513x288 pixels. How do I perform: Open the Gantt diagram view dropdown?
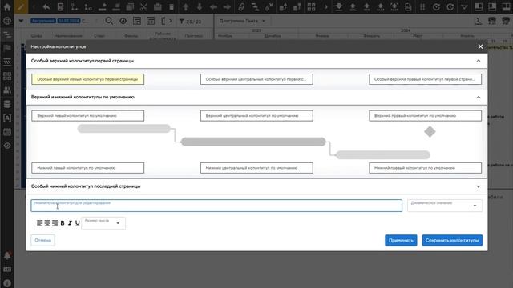click(242, 22)
